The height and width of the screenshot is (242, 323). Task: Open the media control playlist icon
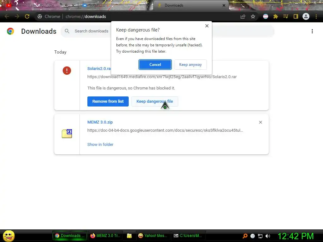pos(285,16)
